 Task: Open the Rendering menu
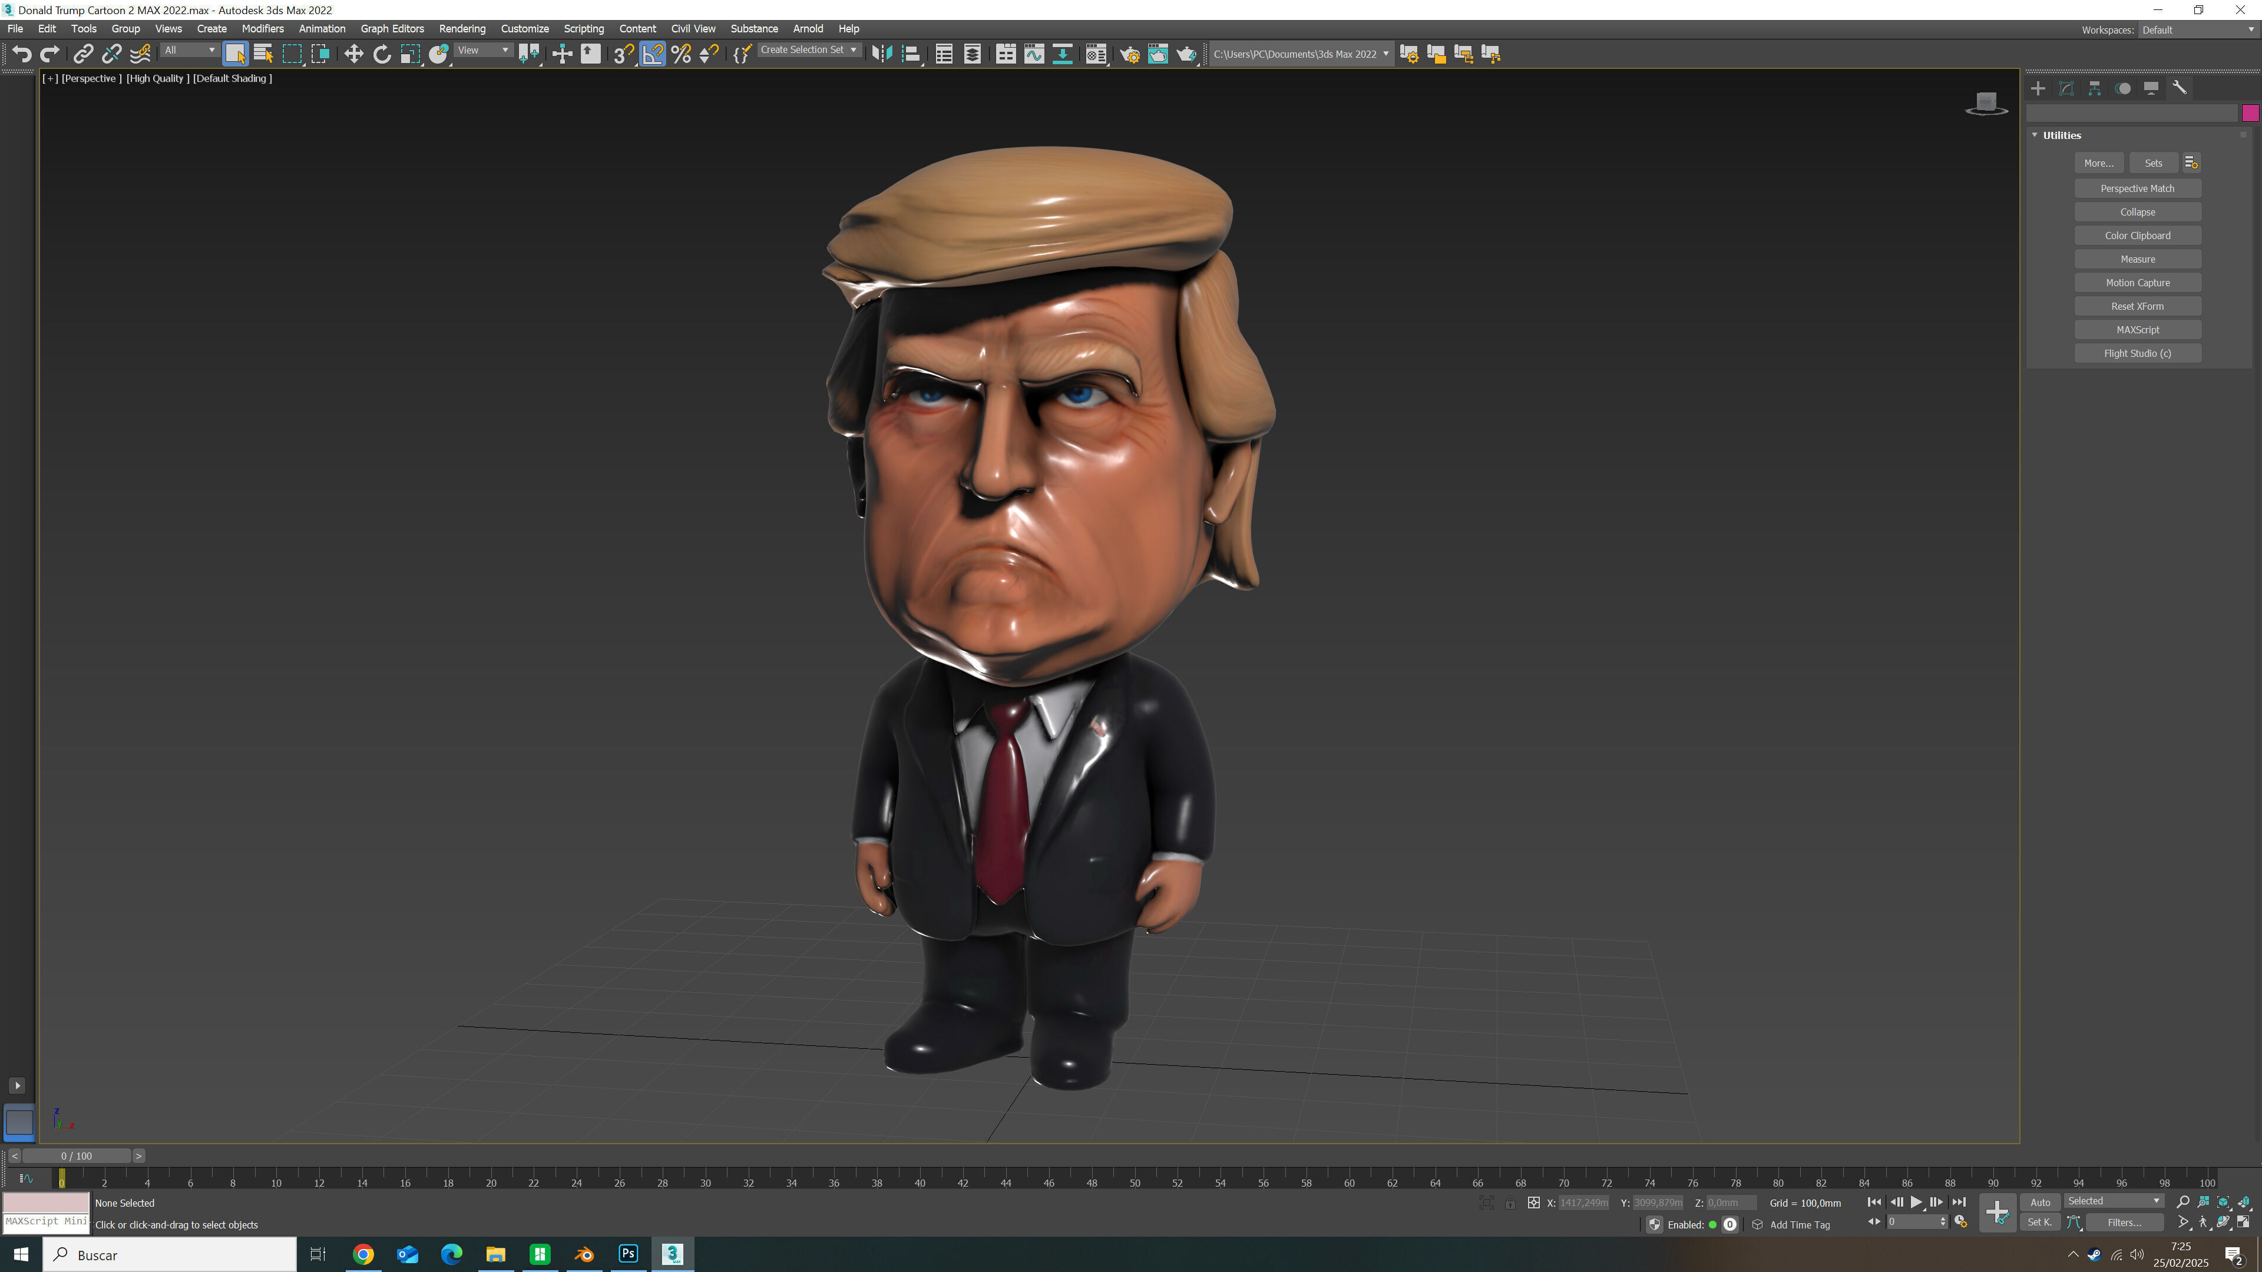pos(462,29)
